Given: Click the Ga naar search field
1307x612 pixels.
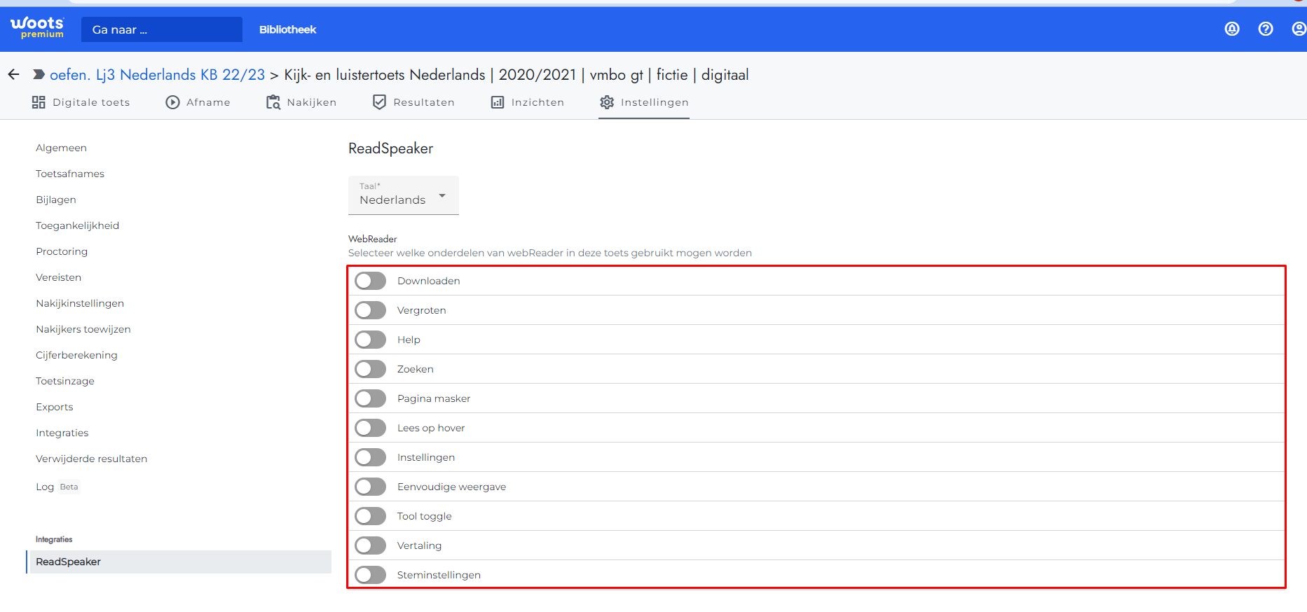Looking at the screenshot, I should tap(162, 29).
